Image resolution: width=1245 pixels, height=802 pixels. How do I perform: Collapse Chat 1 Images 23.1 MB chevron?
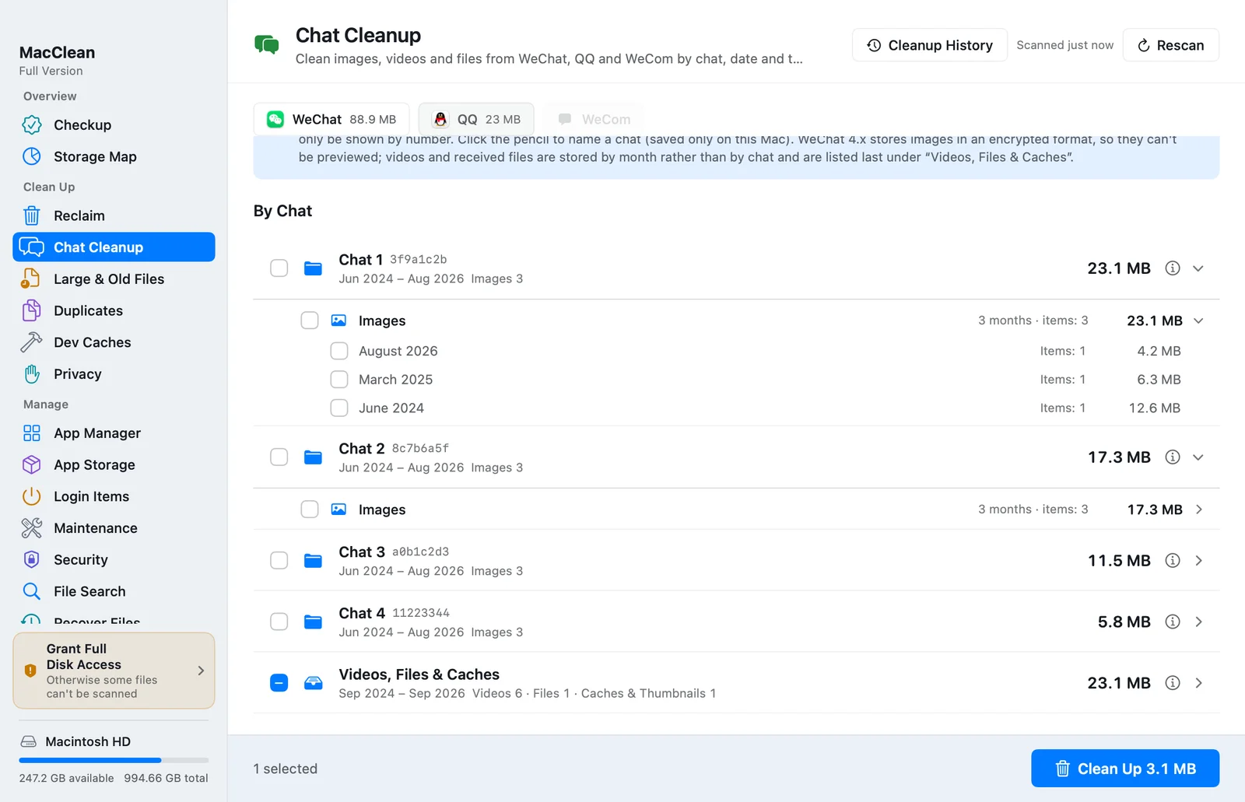[1198, 320]
